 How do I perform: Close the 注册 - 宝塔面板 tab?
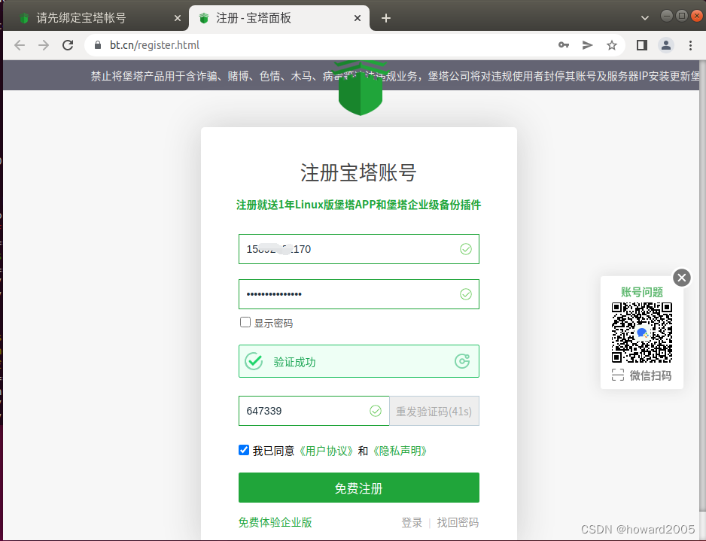(358, 18)
